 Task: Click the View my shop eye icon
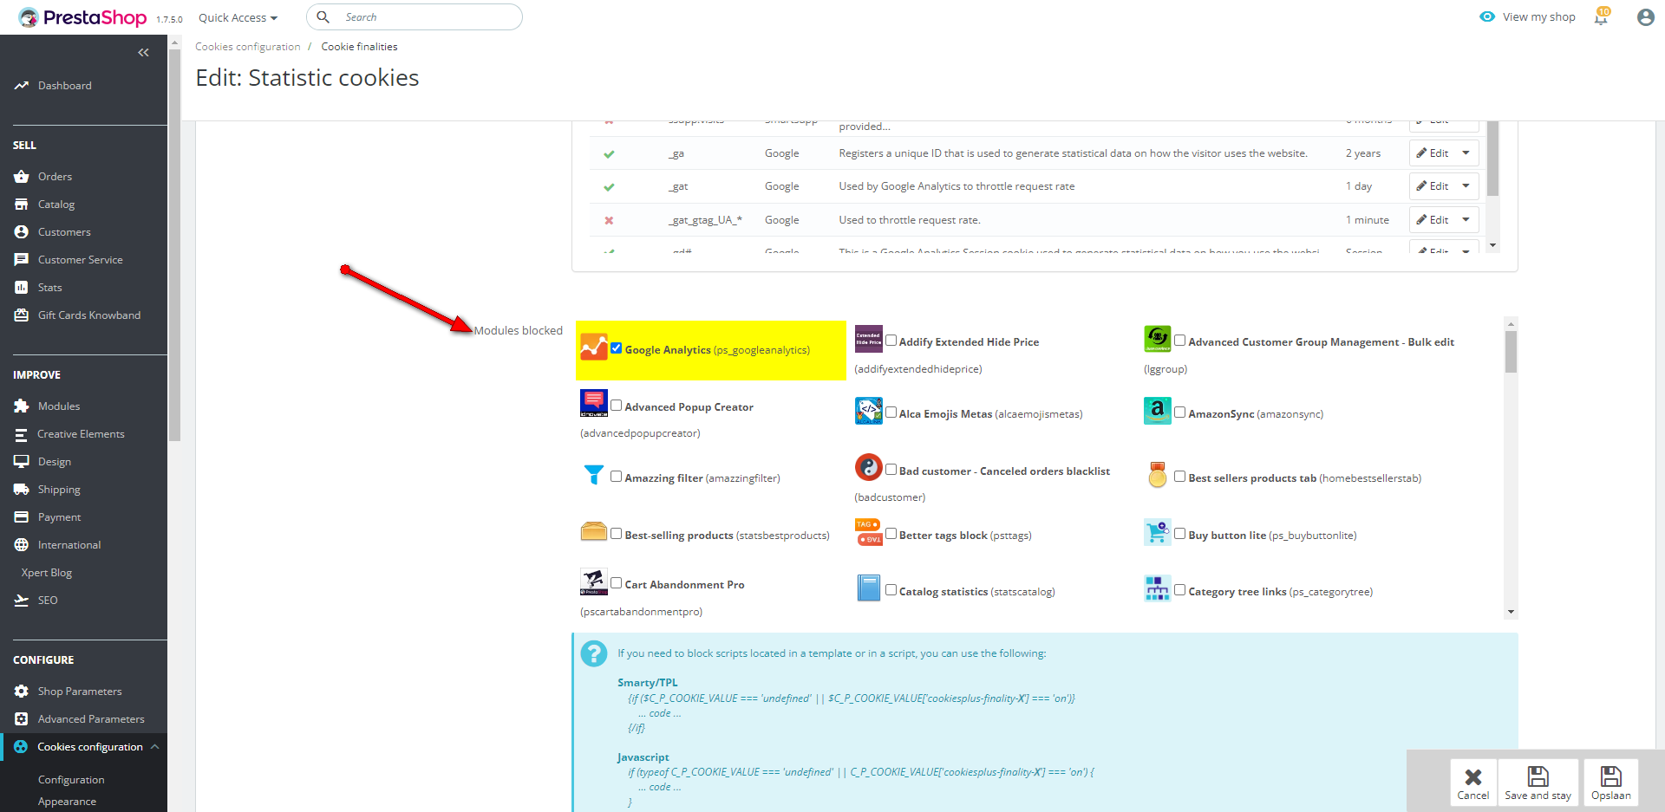coord(1487,16)
